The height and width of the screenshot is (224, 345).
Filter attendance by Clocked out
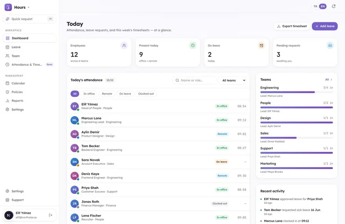[x=146, y=94]
